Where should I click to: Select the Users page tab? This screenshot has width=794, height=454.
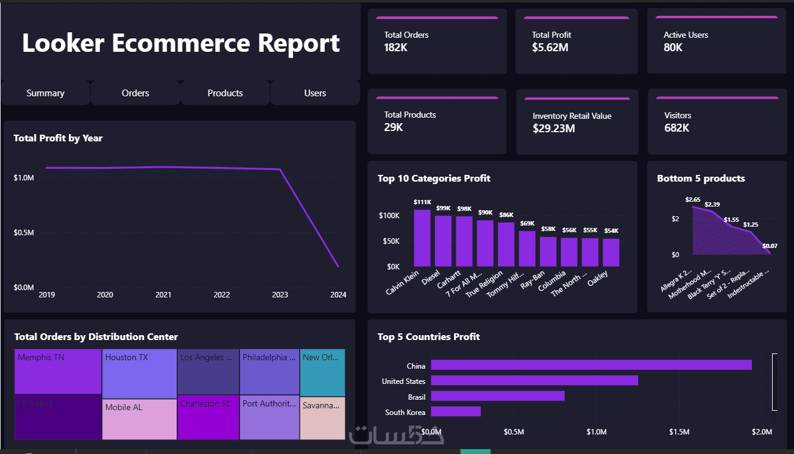click(315, 93)
